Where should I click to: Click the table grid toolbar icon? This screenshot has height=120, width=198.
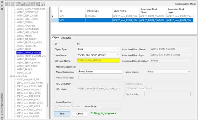[x=7, y=4]
